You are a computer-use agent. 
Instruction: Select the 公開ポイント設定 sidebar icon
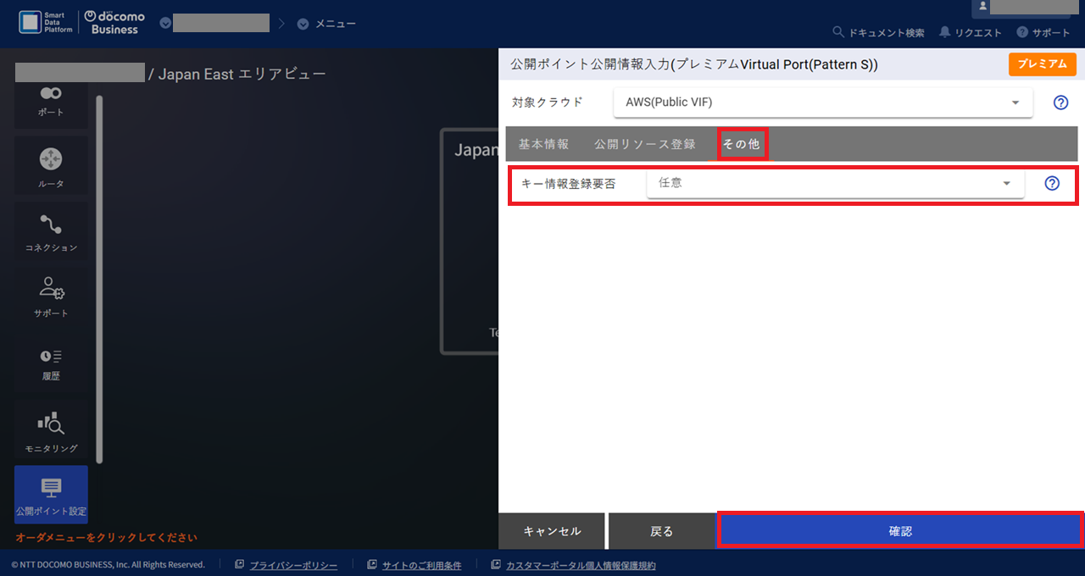coord(51,494)
